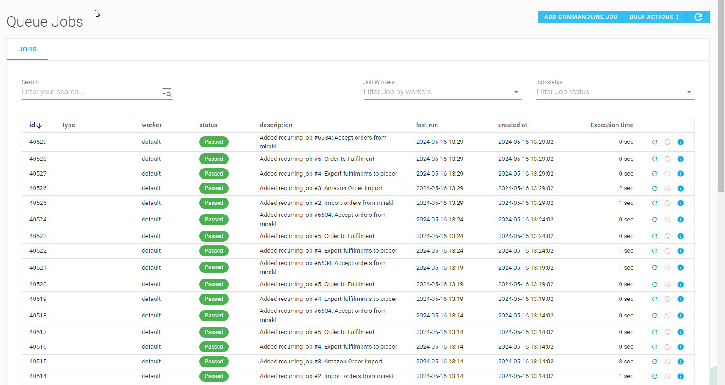Screen dimensions: 725x385
Task: Show info details for job 40528
Action: (x=680, y=159)
